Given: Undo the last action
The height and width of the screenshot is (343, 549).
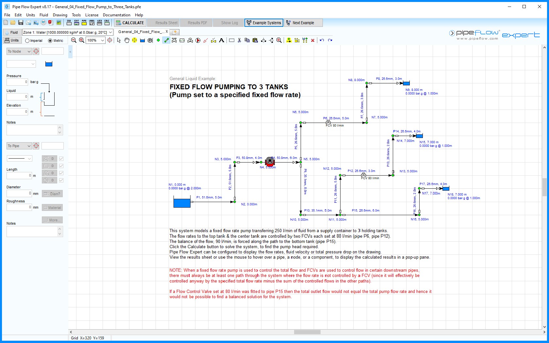Looking at the screenshot, I should (322, 40).
